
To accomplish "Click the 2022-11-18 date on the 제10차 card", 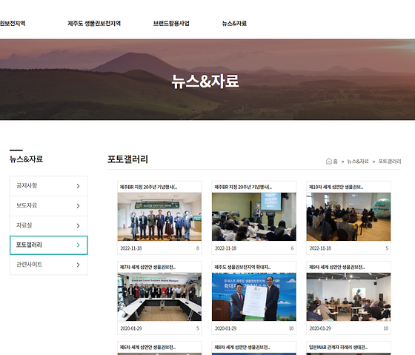I will (x=320, y=248).
